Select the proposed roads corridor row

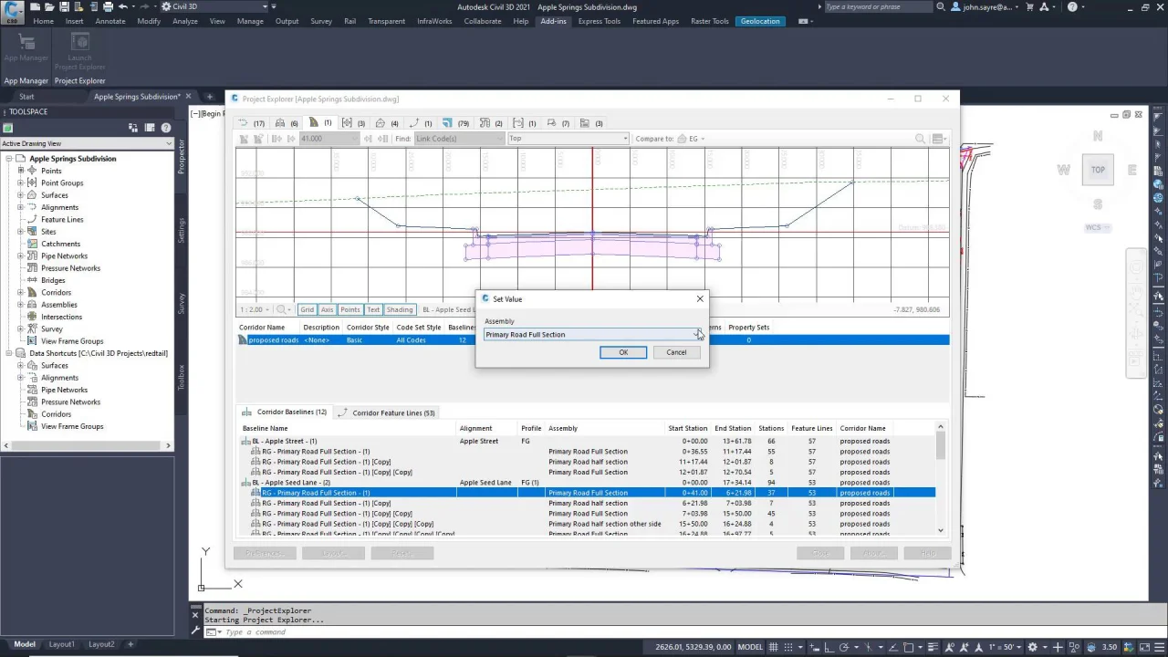[593, 339]
